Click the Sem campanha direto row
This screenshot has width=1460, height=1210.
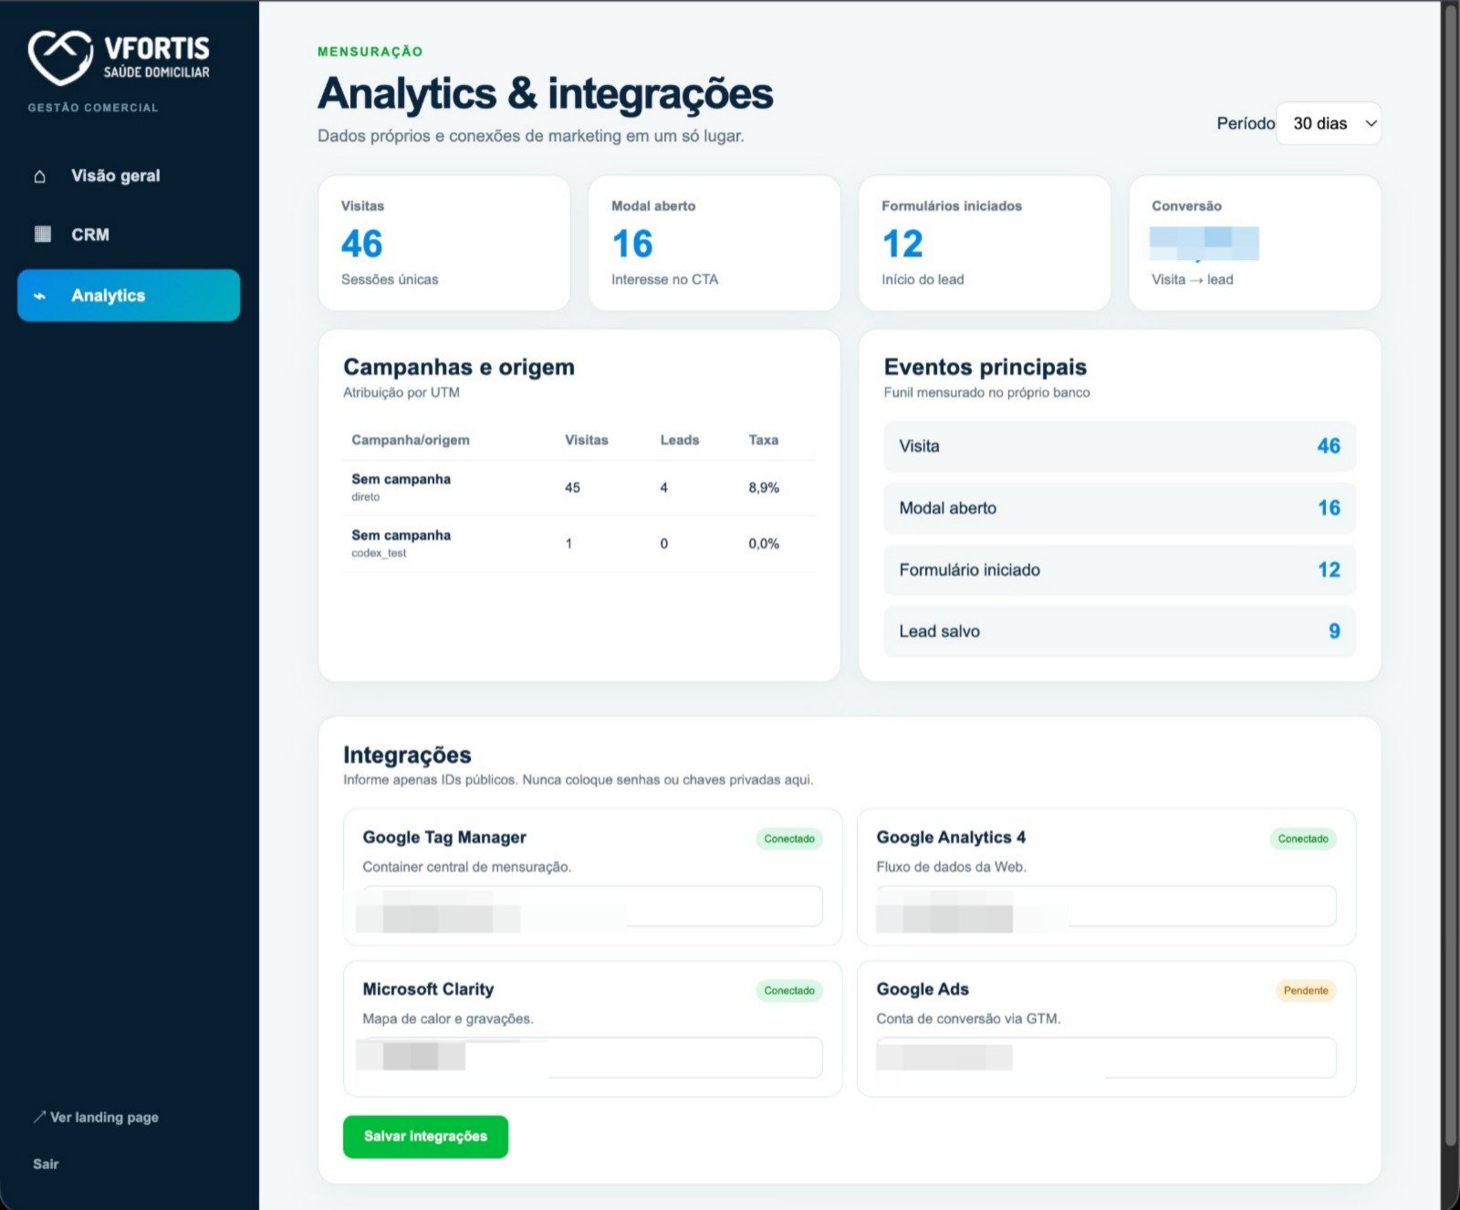point(579,487)
